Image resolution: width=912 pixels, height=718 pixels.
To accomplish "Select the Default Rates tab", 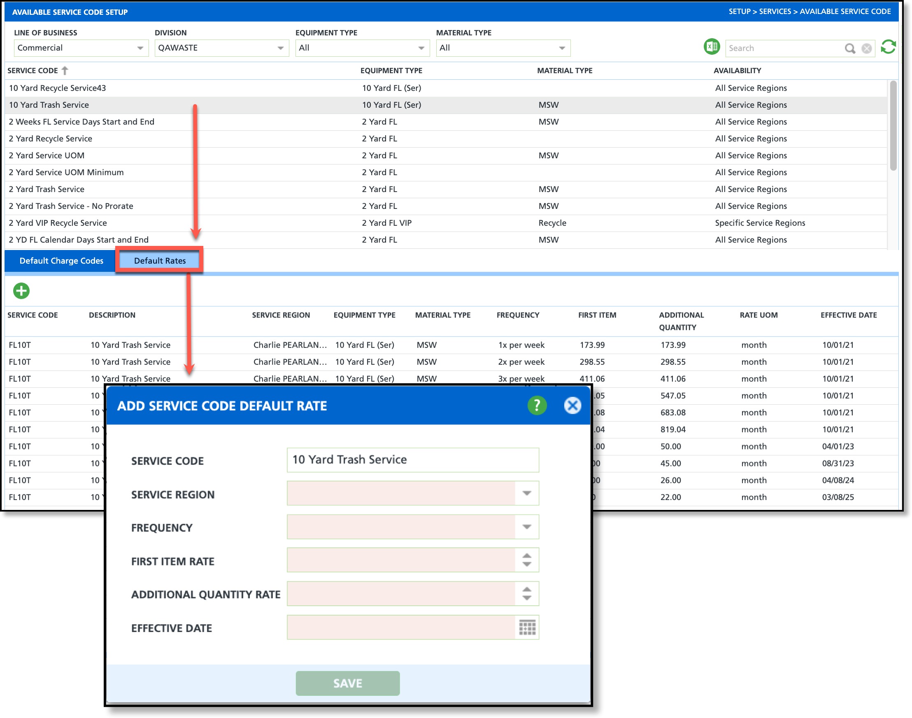I will (160, 261).
